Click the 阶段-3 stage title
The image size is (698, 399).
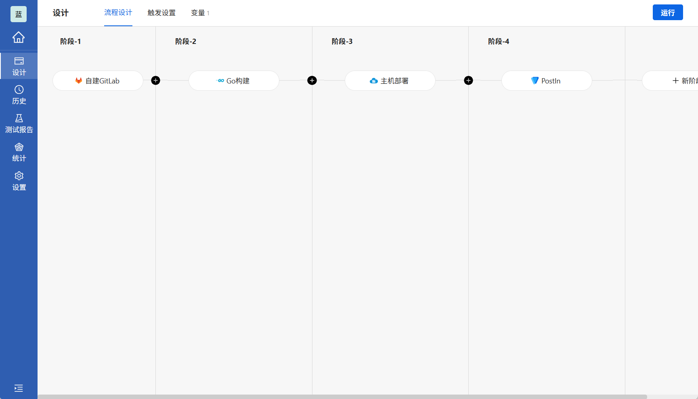coord(342,42)
